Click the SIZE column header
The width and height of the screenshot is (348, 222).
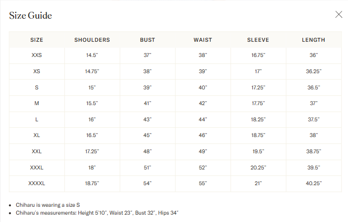point(37,40)
